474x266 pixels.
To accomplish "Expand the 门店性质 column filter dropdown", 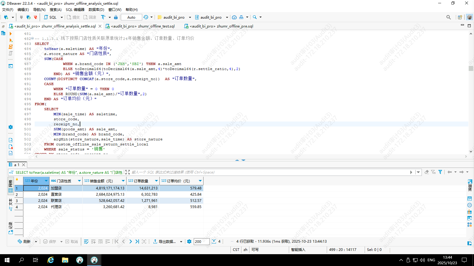I will pos(79,181).
